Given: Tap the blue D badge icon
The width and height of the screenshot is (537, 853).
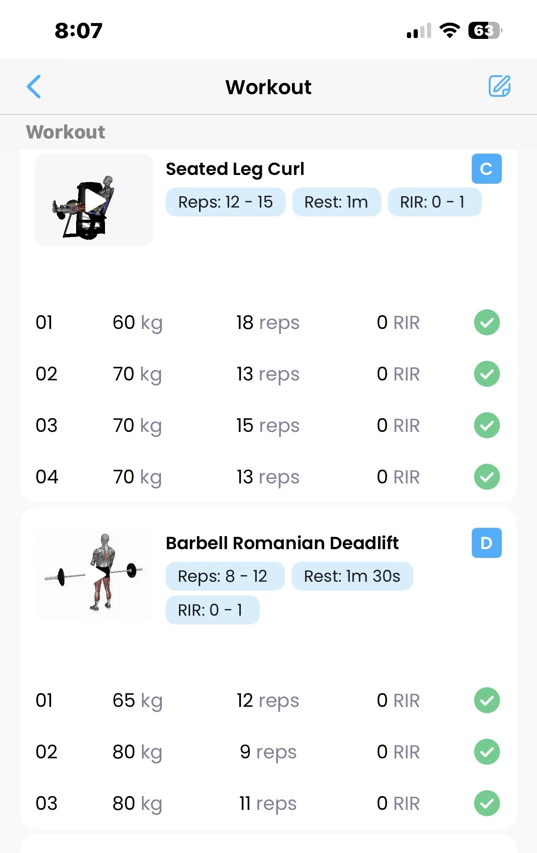Looking at the screenshot, I should pyautogui.click(x=486, y=543).
